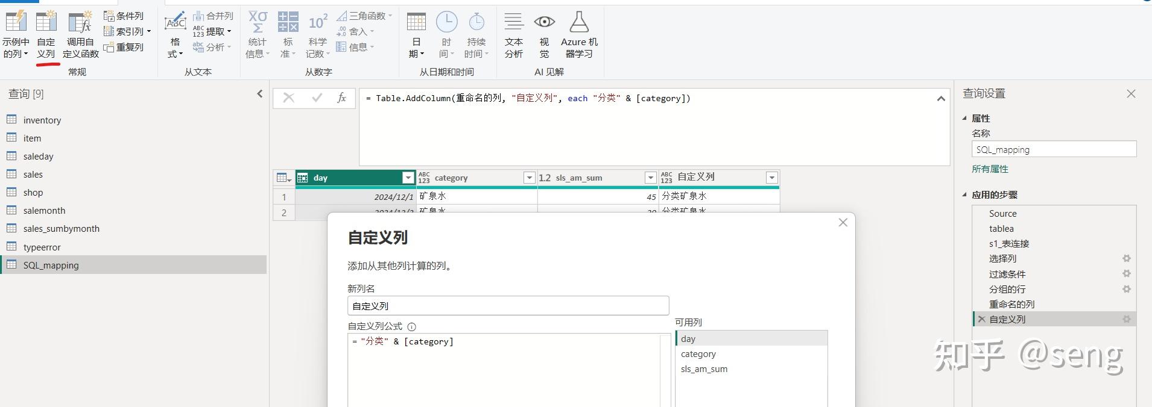
Task: Collapse the formula bar with the up chevron
Action: (941, 99)
